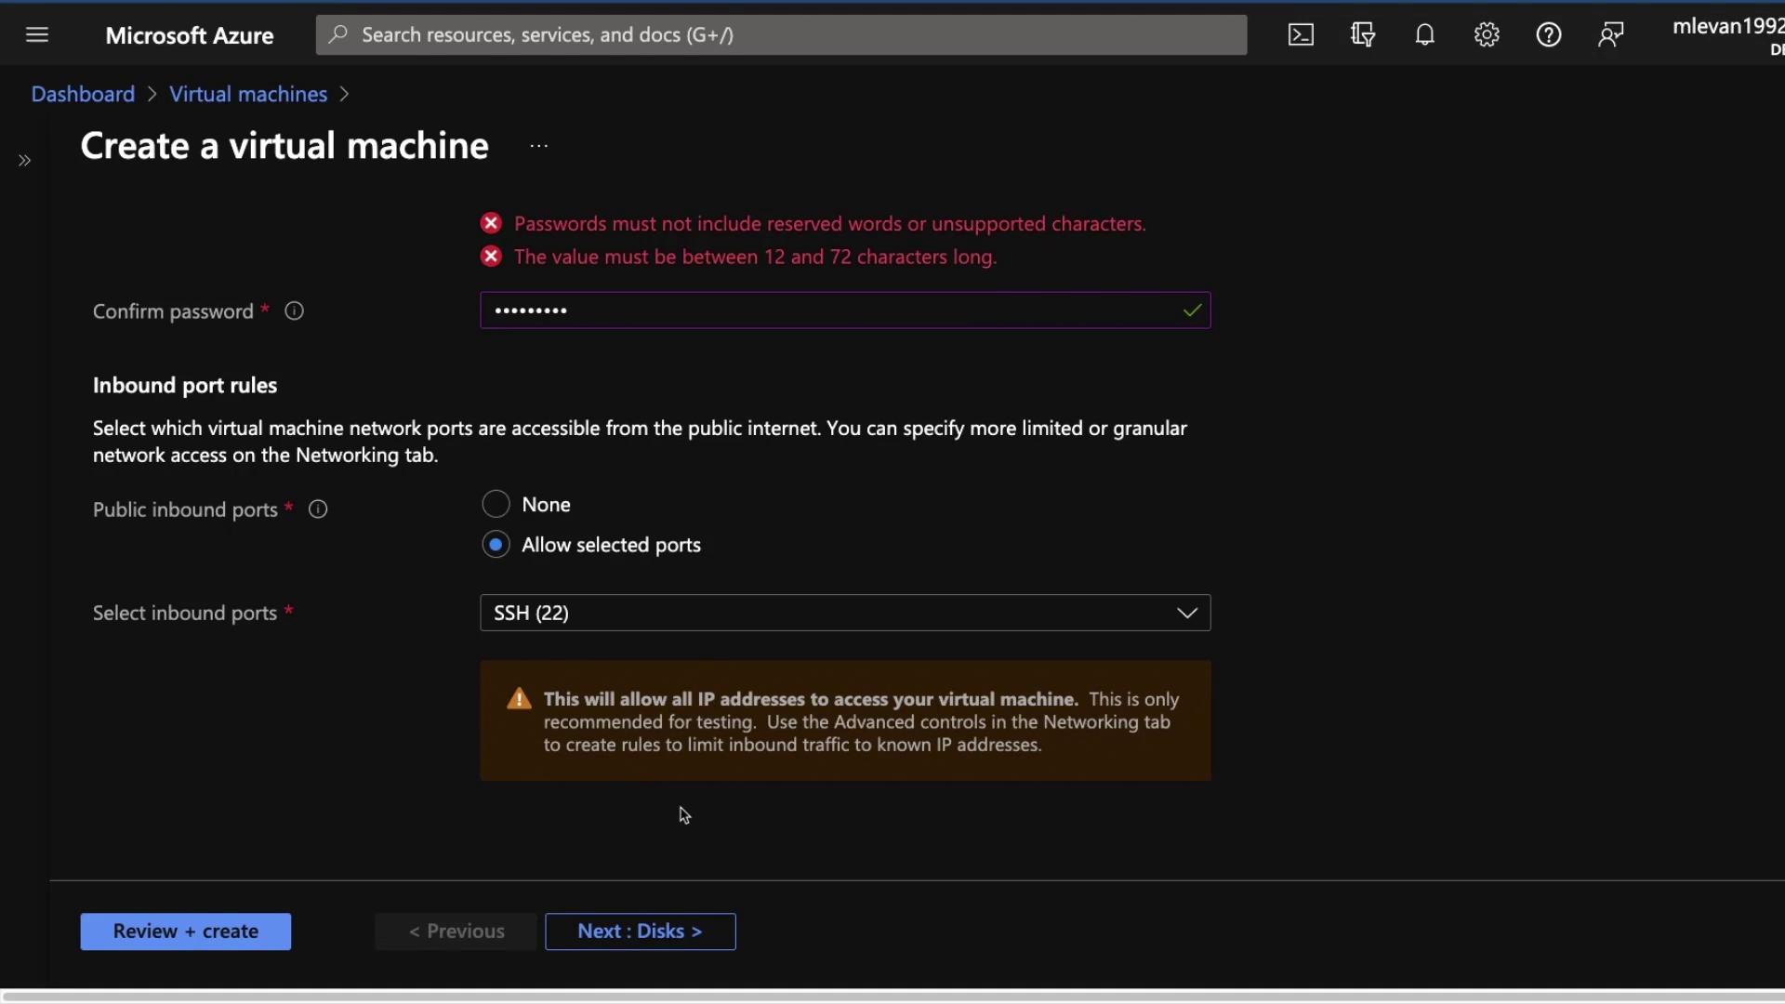Open Directories and subscriptions filter icon
Screen dimensions: 1785x1004
click(x=1363, y=34)
